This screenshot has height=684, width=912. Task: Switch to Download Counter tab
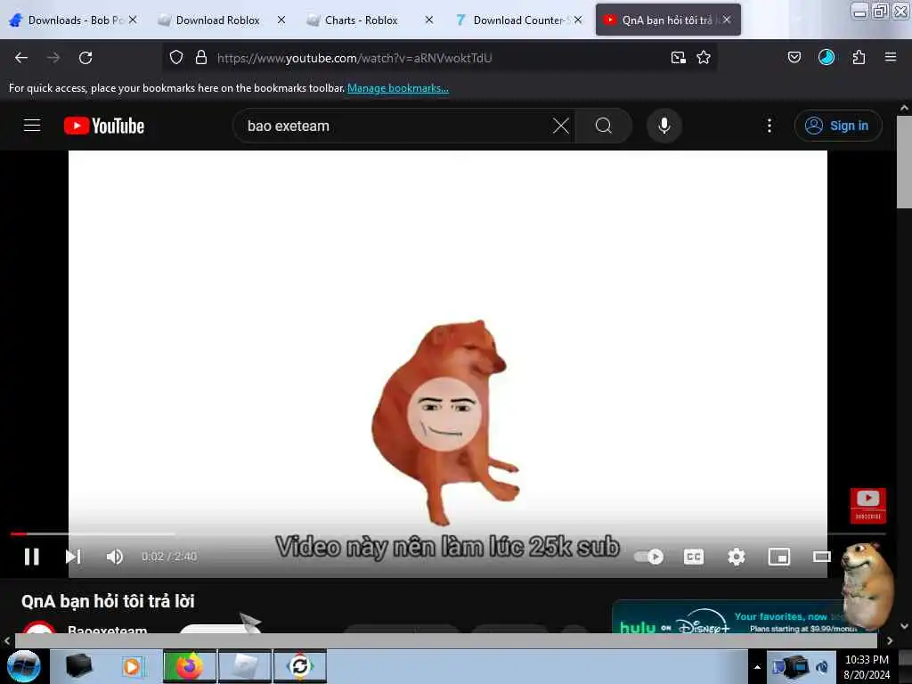[517, 20]
